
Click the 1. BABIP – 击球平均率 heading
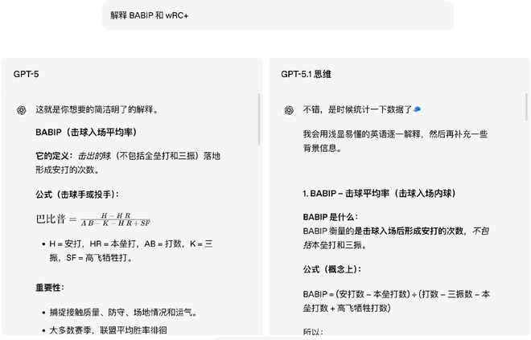tap(380, 194)
